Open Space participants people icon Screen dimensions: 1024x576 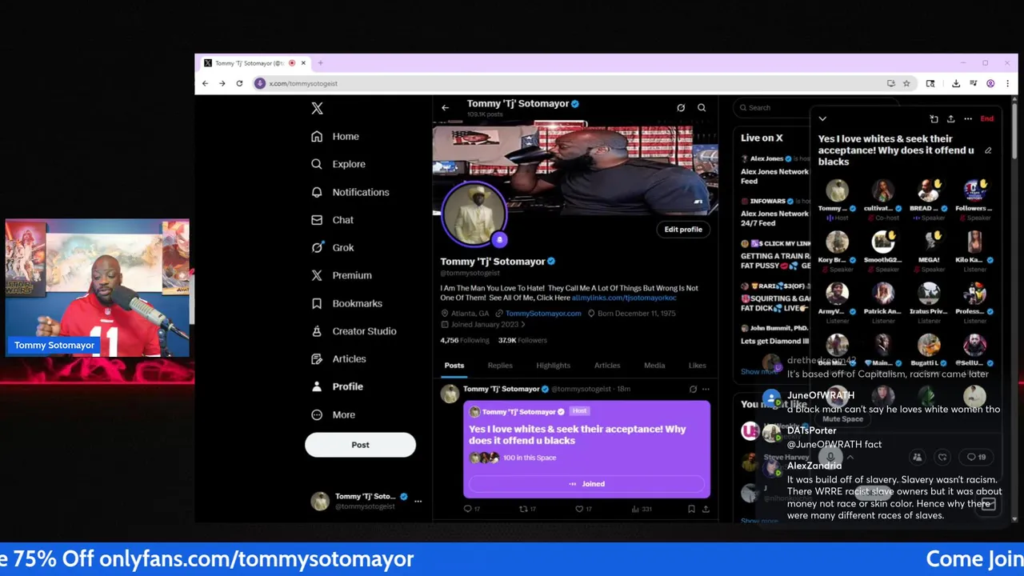[x=918, y=458]
